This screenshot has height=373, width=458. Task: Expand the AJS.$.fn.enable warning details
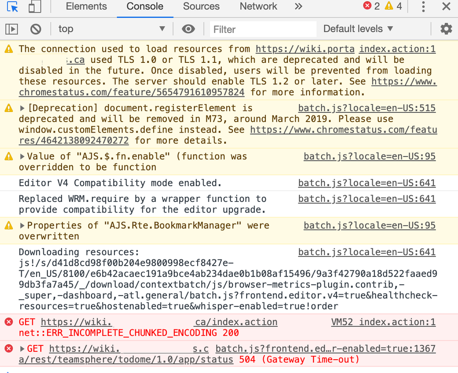(21, 156)
